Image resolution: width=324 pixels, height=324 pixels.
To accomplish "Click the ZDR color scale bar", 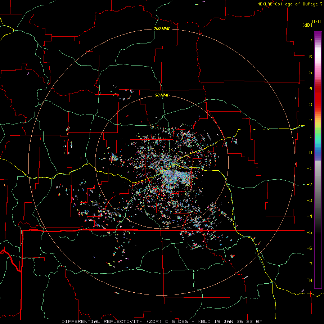I will (318, 160).
